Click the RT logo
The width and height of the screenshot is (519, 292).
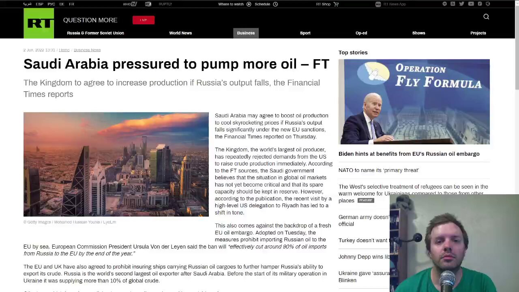tap(39, 23)
